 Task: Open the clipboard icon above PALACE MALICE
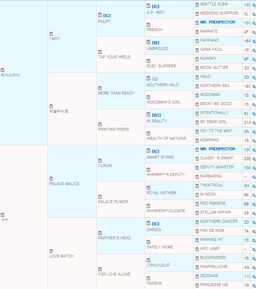(x=51, y=179)
